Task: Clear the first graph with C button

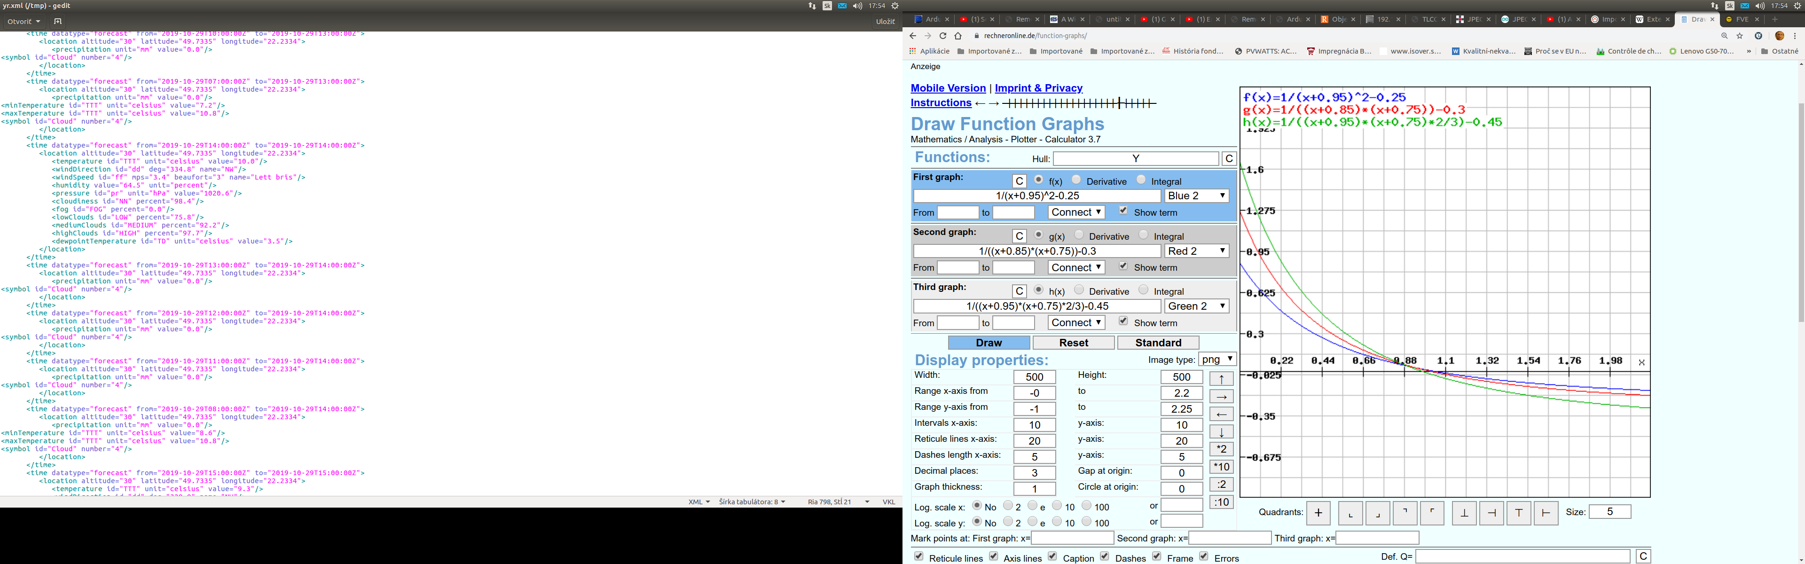Action: [x=1019, y=181]
